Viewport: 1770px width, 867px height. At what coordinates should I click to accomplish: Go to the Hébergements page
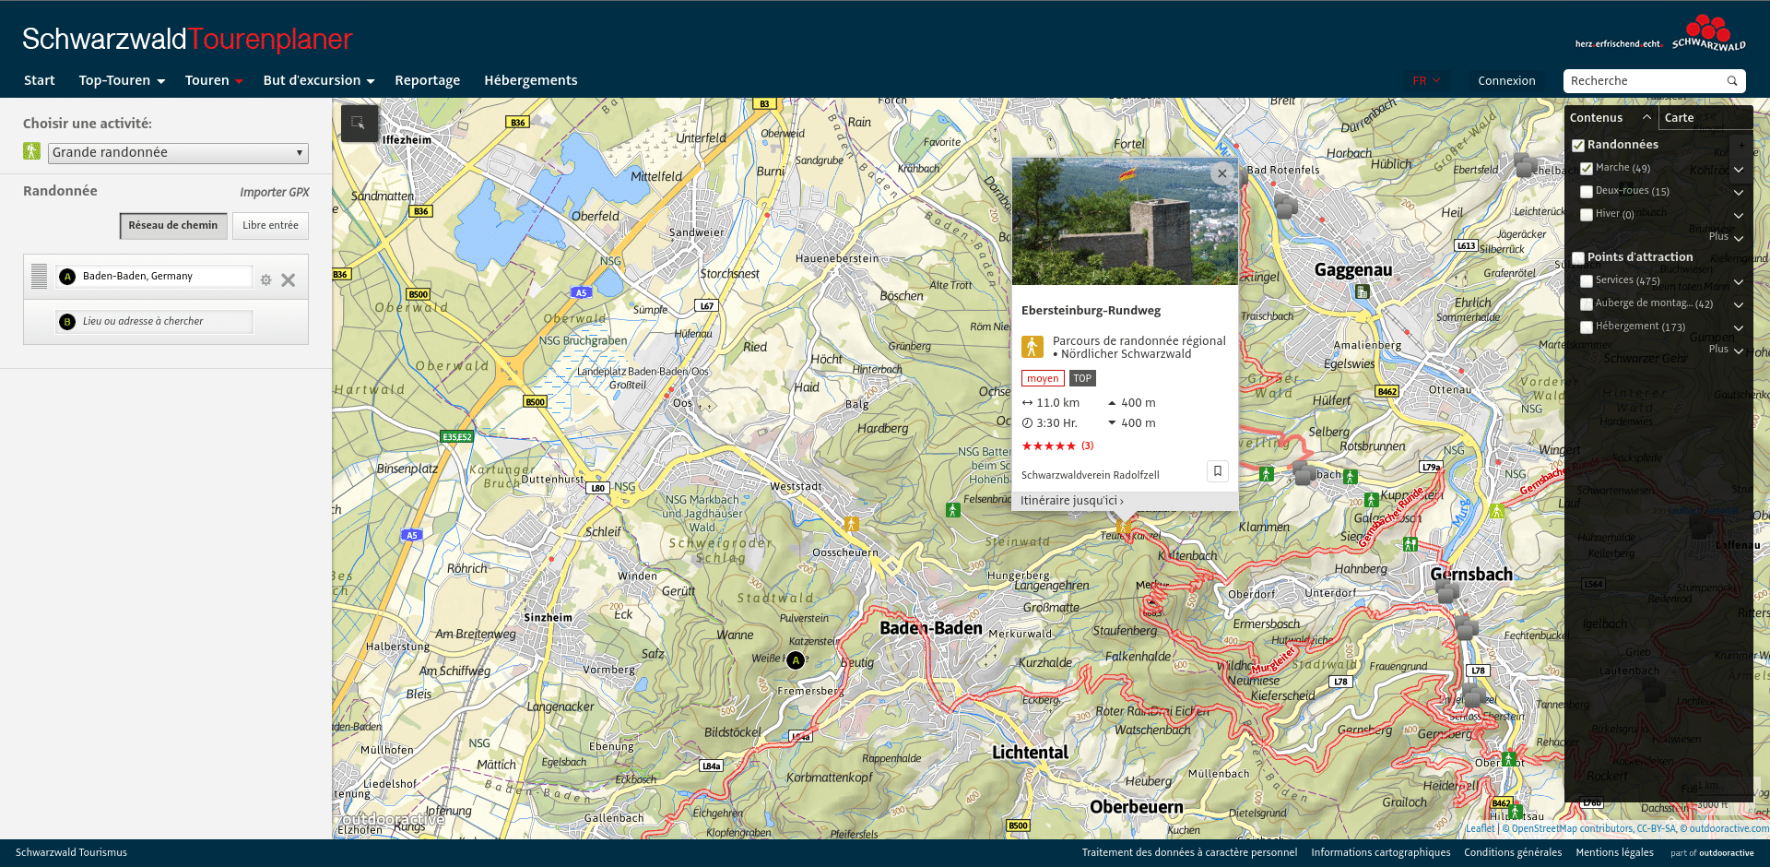(531, 80)
